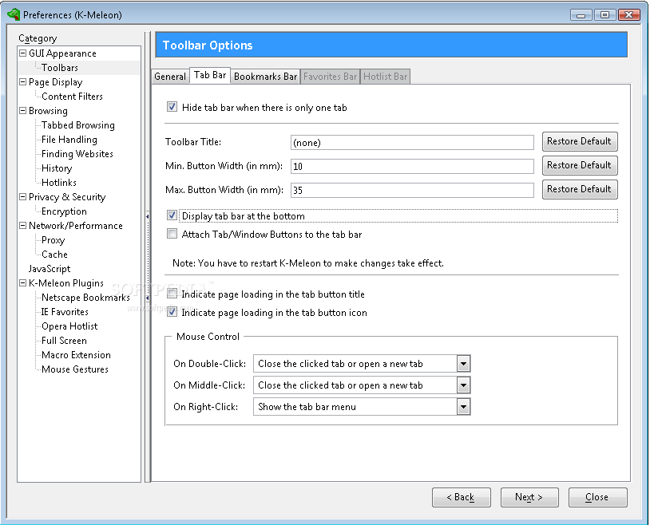This screenshot has width=650, height=525.
Task: Open the On Right-Click dropdown
Action: (x=463, y=407)
